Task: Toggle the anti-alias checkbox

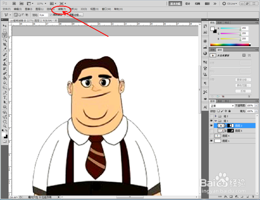Action: [51, 15]
